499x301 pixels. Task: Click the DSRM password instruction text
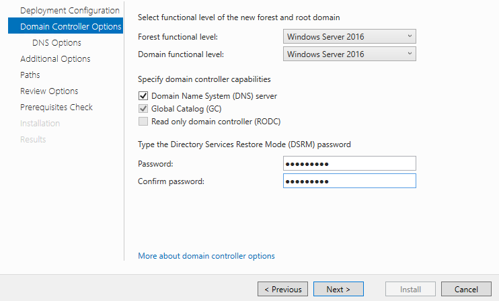coord(244,144)
